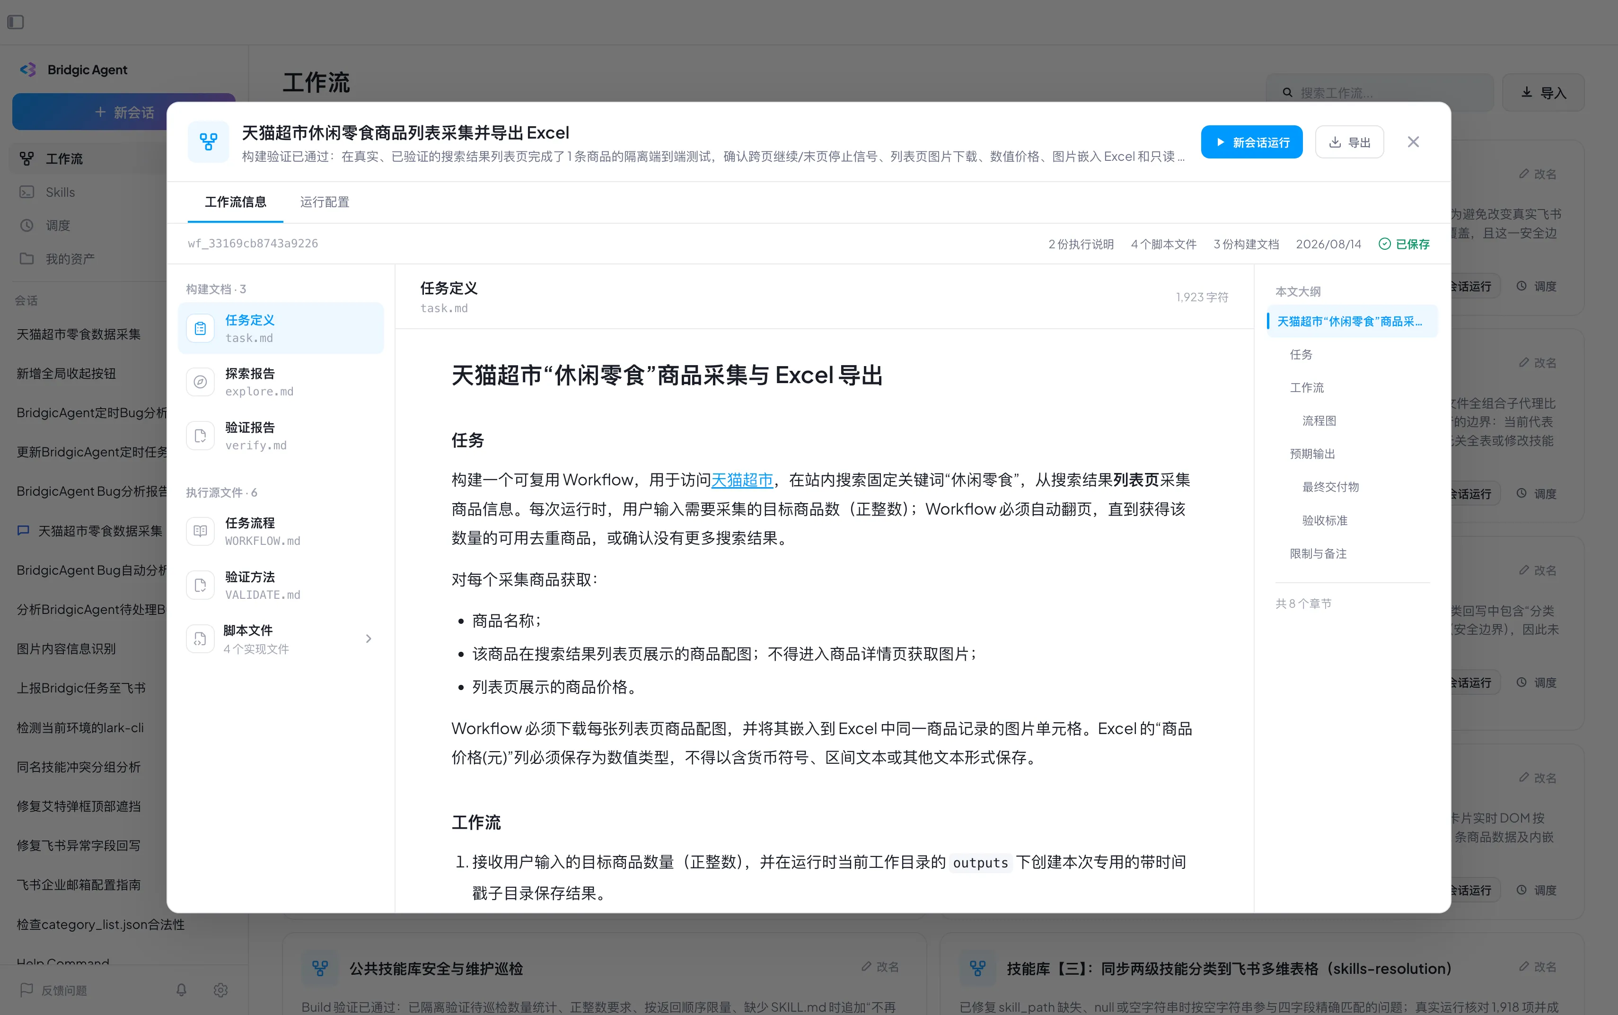Viewport: 1618px width, 1015px height.
Task: Open settings gear icon in sidebar
Action: (x=220, y=989)
